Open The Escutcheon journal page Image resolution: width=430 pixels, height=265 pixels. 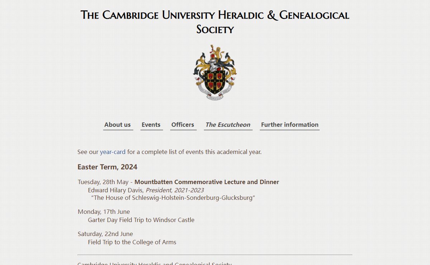[x=228, y=125]
